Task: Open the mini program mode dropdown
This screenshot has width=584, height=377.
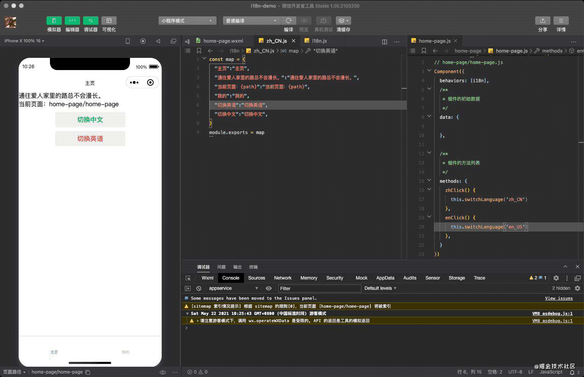Action: pyautogui.click(x=187, y=21)
